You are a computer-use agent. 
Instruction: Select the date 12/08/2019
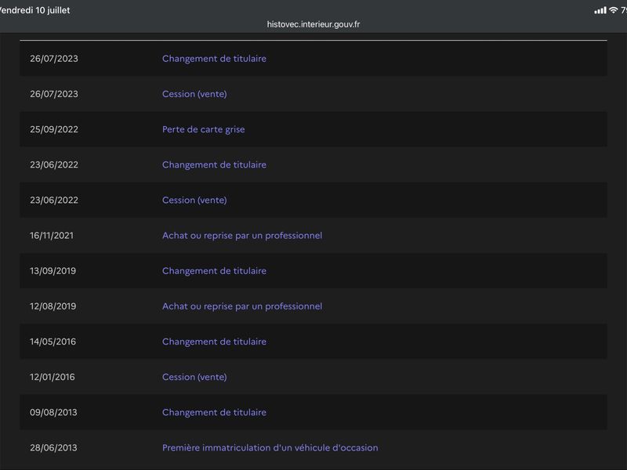point(53,306)
